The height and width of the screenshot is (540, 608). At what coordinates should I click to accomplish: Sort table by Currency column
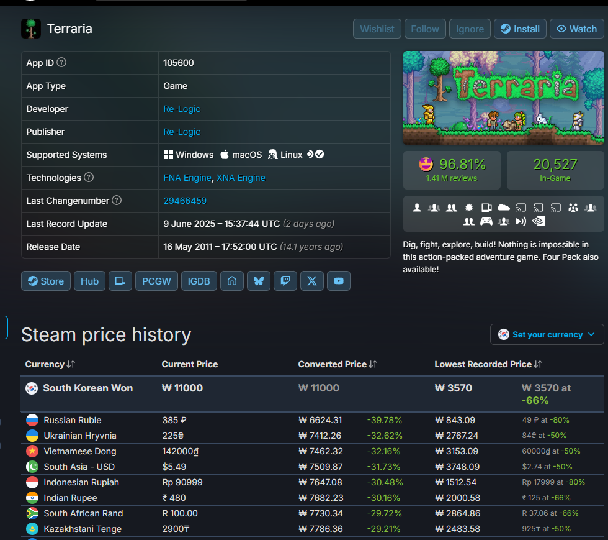(50, 364)
